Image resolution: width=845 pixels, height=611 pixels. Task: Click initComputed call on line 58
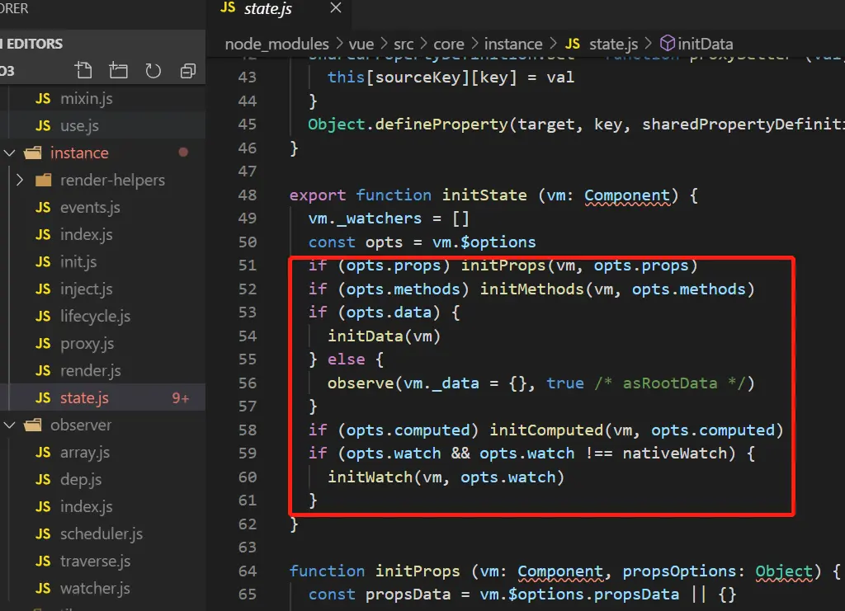pos(546,430)
